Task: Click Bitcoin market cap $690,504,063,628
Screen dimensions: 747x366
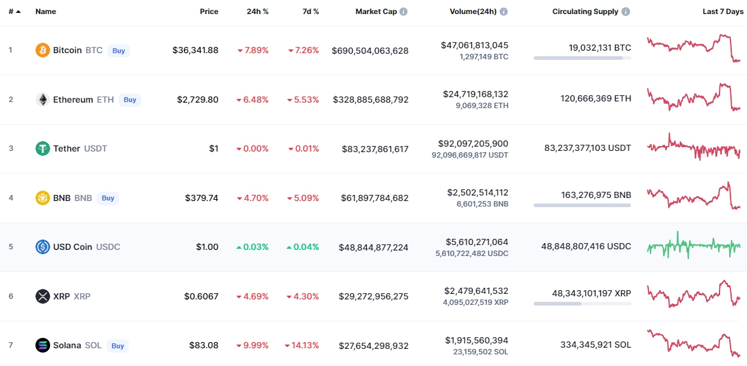Action: [x=370, y=51]
